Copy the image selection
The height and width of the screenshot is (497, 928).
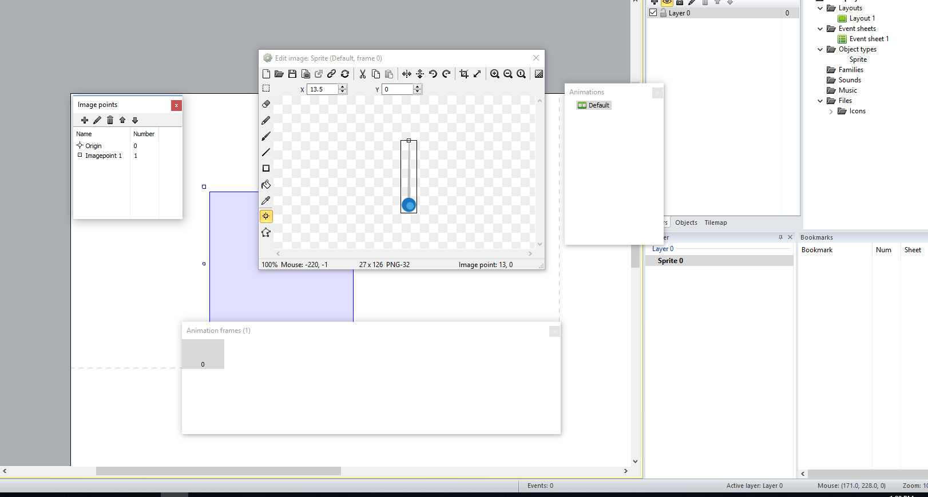376,74
